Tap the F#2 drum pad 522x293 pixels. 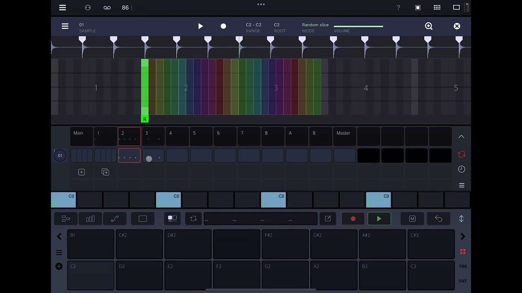[285, 244]
